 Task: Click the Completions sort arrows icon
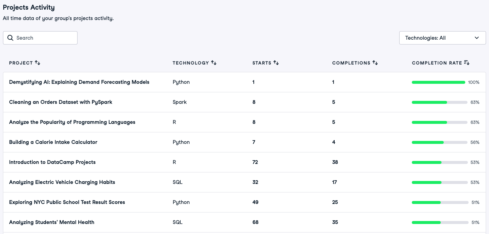(375, 63)
